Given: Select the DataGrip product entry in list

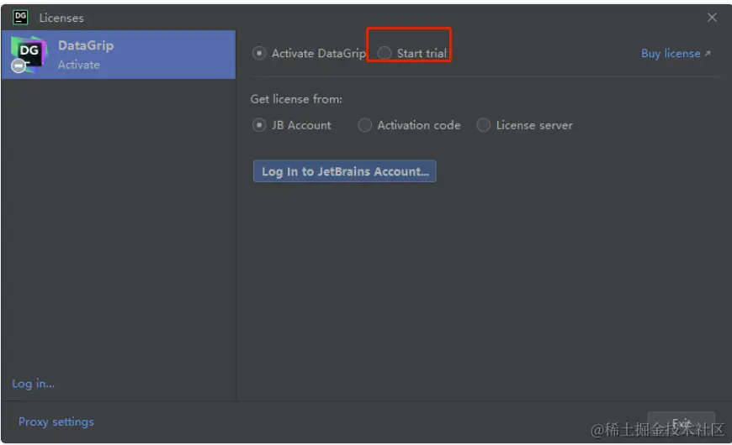Looking at the screenshot, I should click(x=119, y=55).
